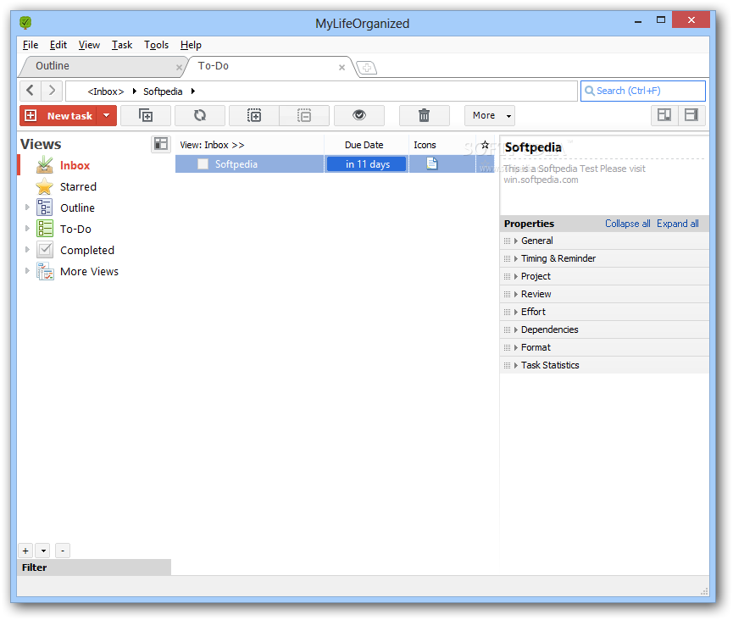The image size is (733, 620).
Task: Check the Softpedia task checkbox
Action: [x=203, y=164]
